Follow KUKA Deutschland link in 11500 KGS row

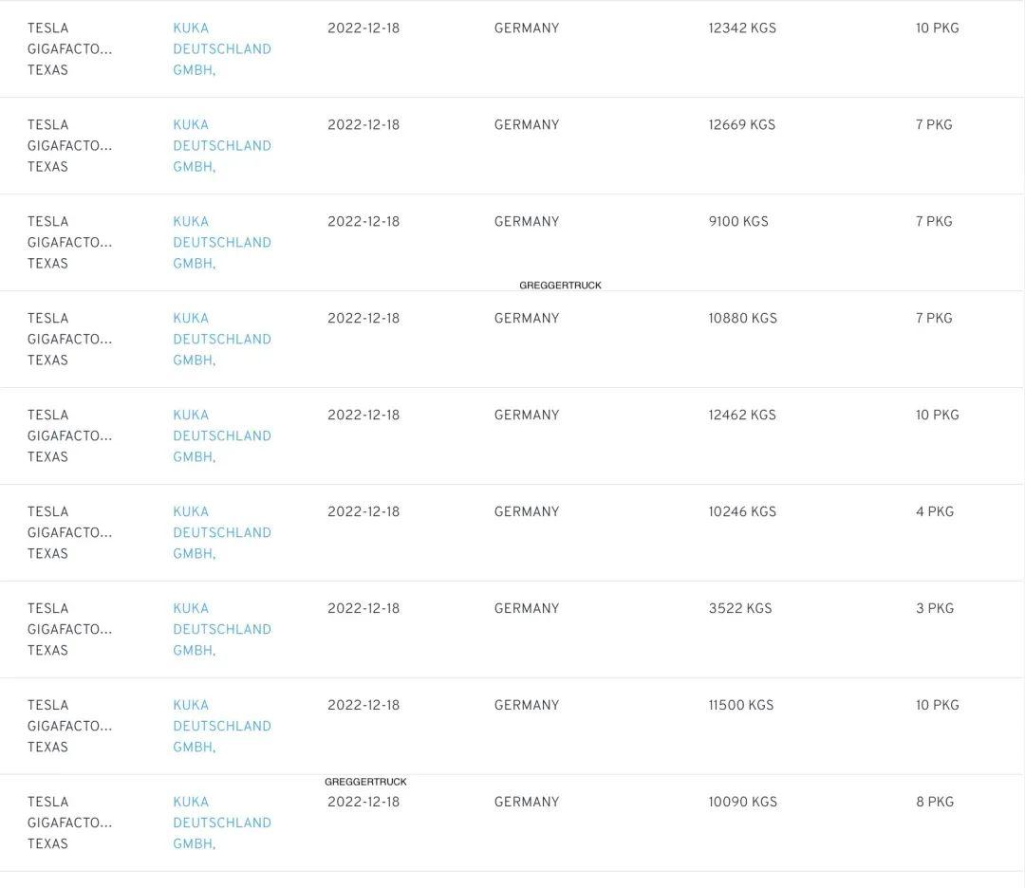pyautogui.click(x=221, y=727)
